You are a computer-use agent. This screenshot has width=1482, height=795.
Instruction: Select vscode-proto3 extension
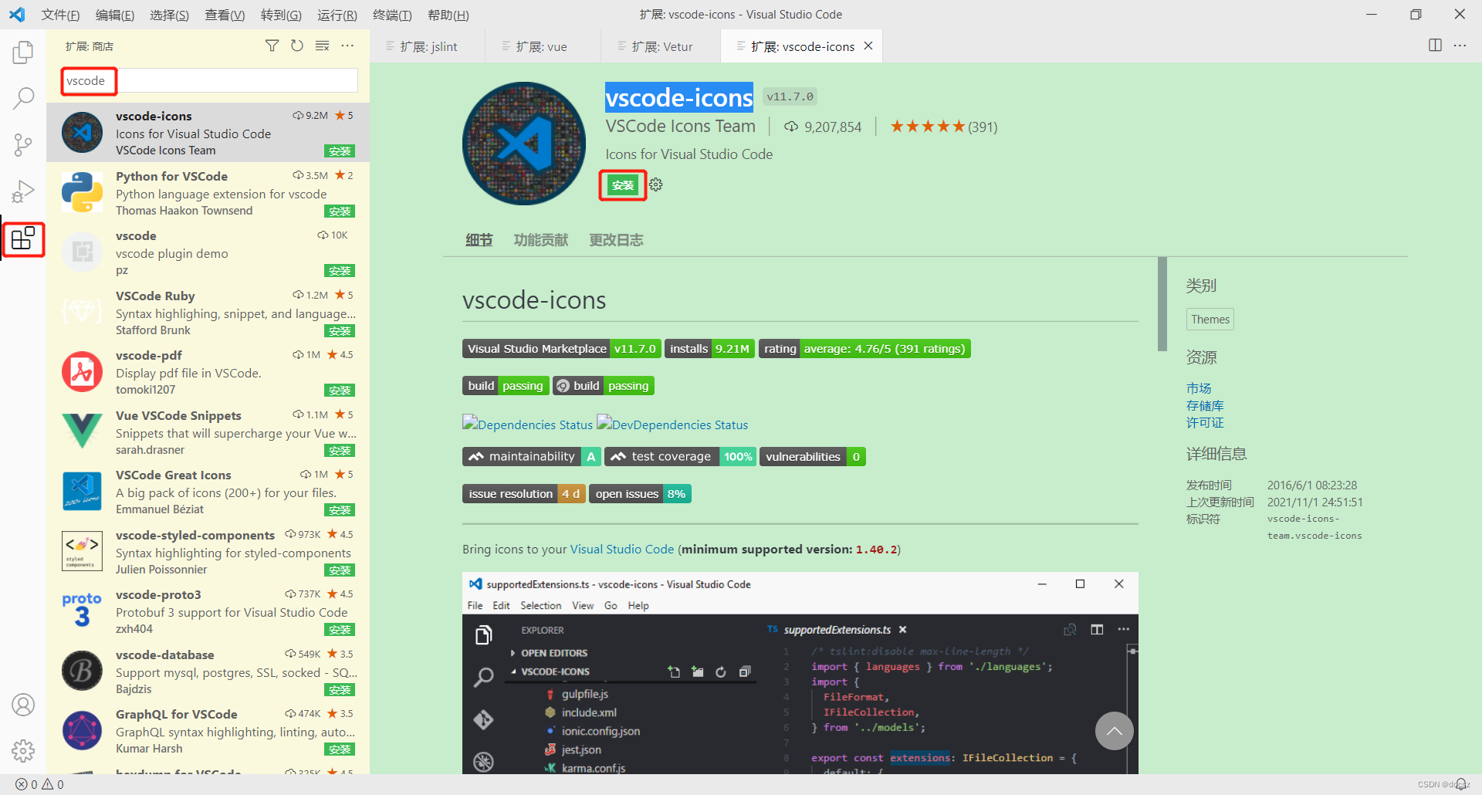[x=208, y=611]
